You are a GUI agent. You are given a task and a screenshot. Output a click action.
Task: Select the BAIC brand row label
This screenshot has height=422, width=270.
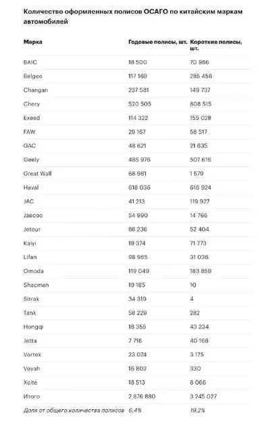point(30,62)
